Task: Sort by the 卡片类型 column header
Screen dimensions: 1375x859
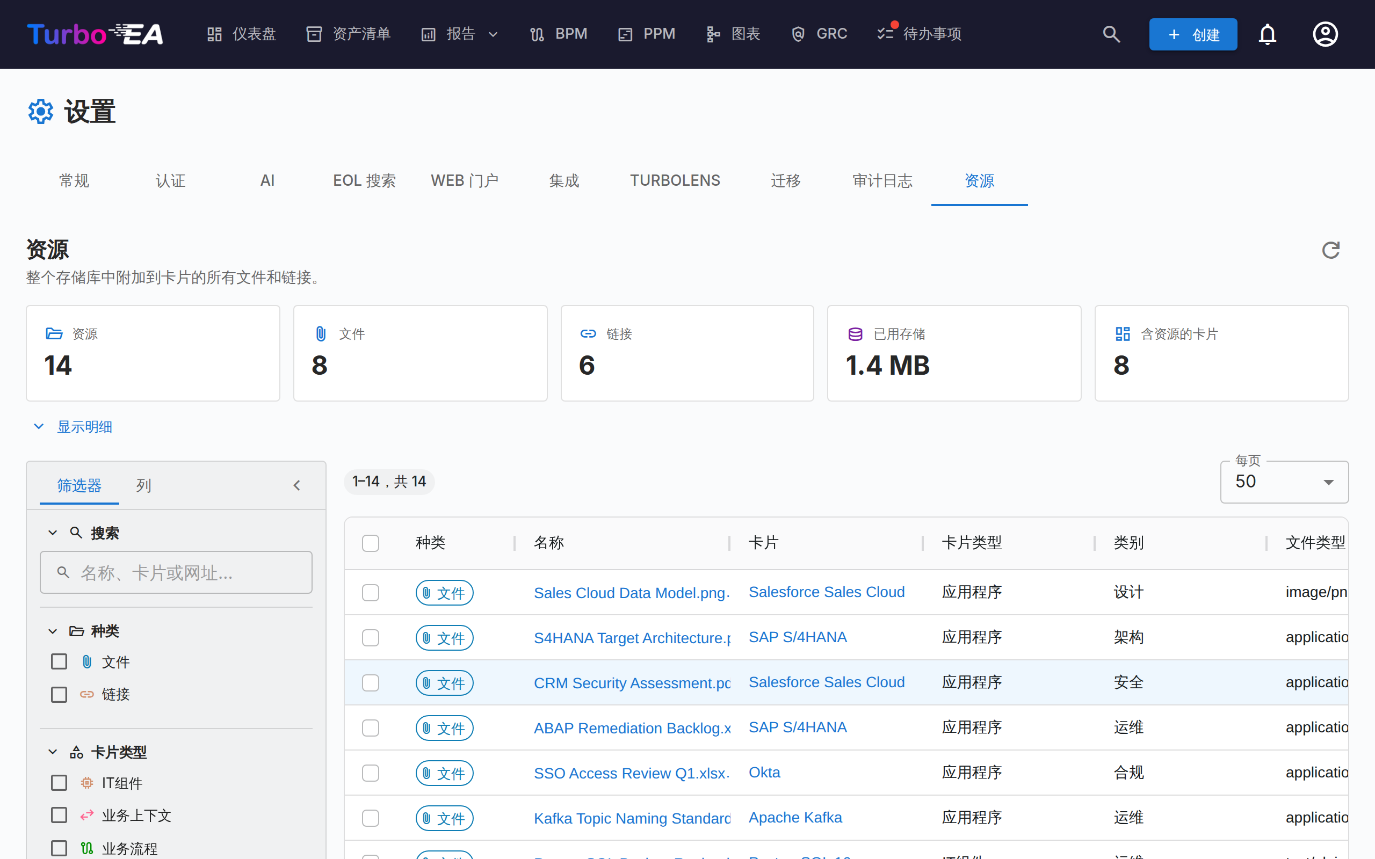Action: pyautogui.click(x=972, y=543)
